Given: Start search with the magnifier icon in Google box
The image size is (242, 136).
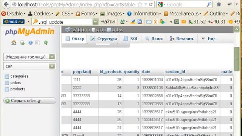Looking at the screenshot, I should pyautogui.click(x=209, y=5).
